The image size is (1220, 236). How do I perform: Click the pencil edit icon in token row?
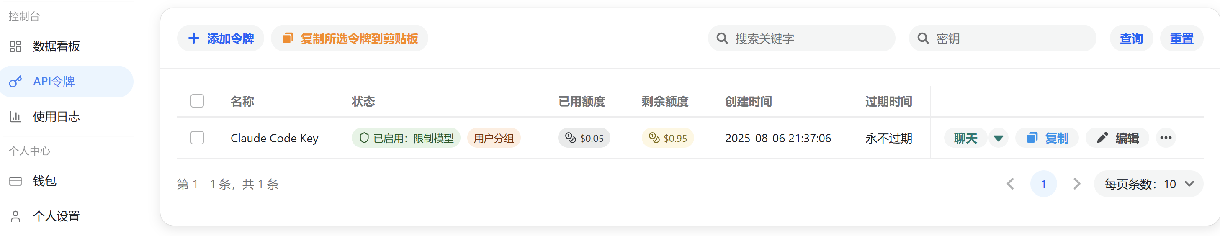pyautogui.click(x=1102, y=138)
